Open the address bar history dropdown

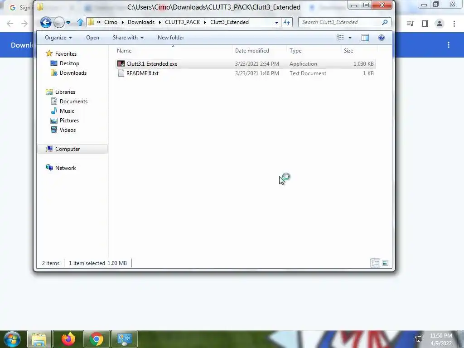point(276,23)
